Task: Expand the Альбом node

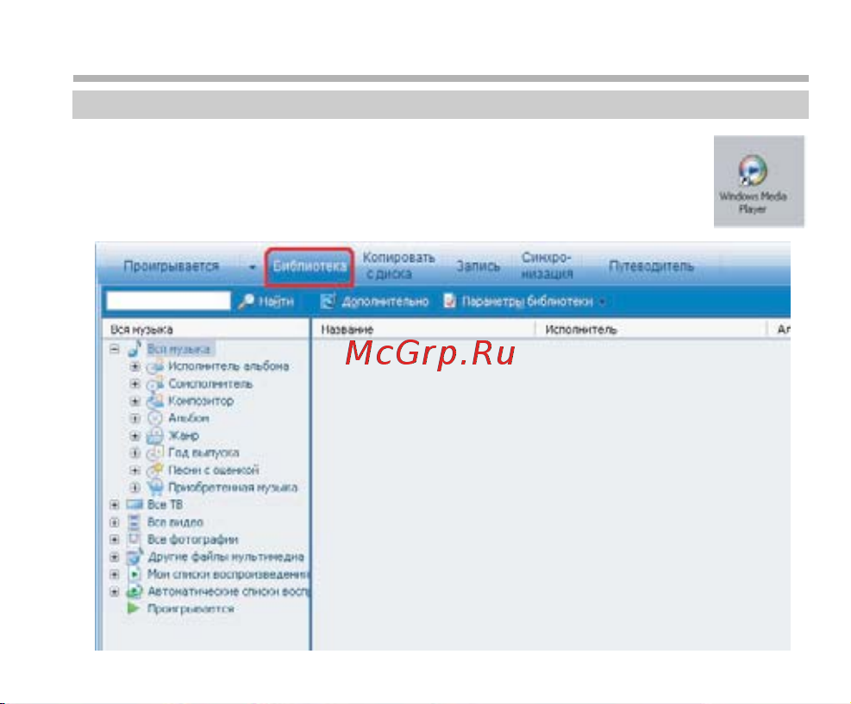Action: click(135, 418)
